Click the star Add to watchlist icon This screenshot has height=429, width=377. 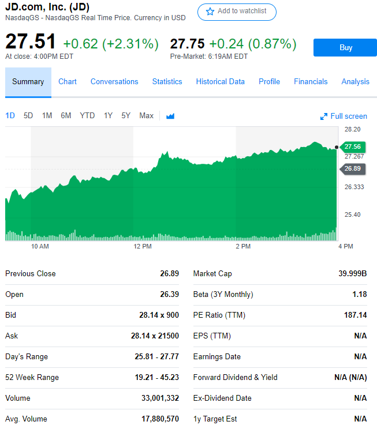click(x=210, y=12)
